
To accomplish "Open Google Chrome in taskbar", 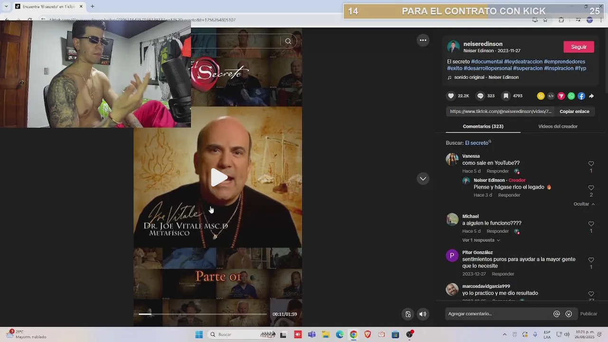I will (x=353, y=334).
